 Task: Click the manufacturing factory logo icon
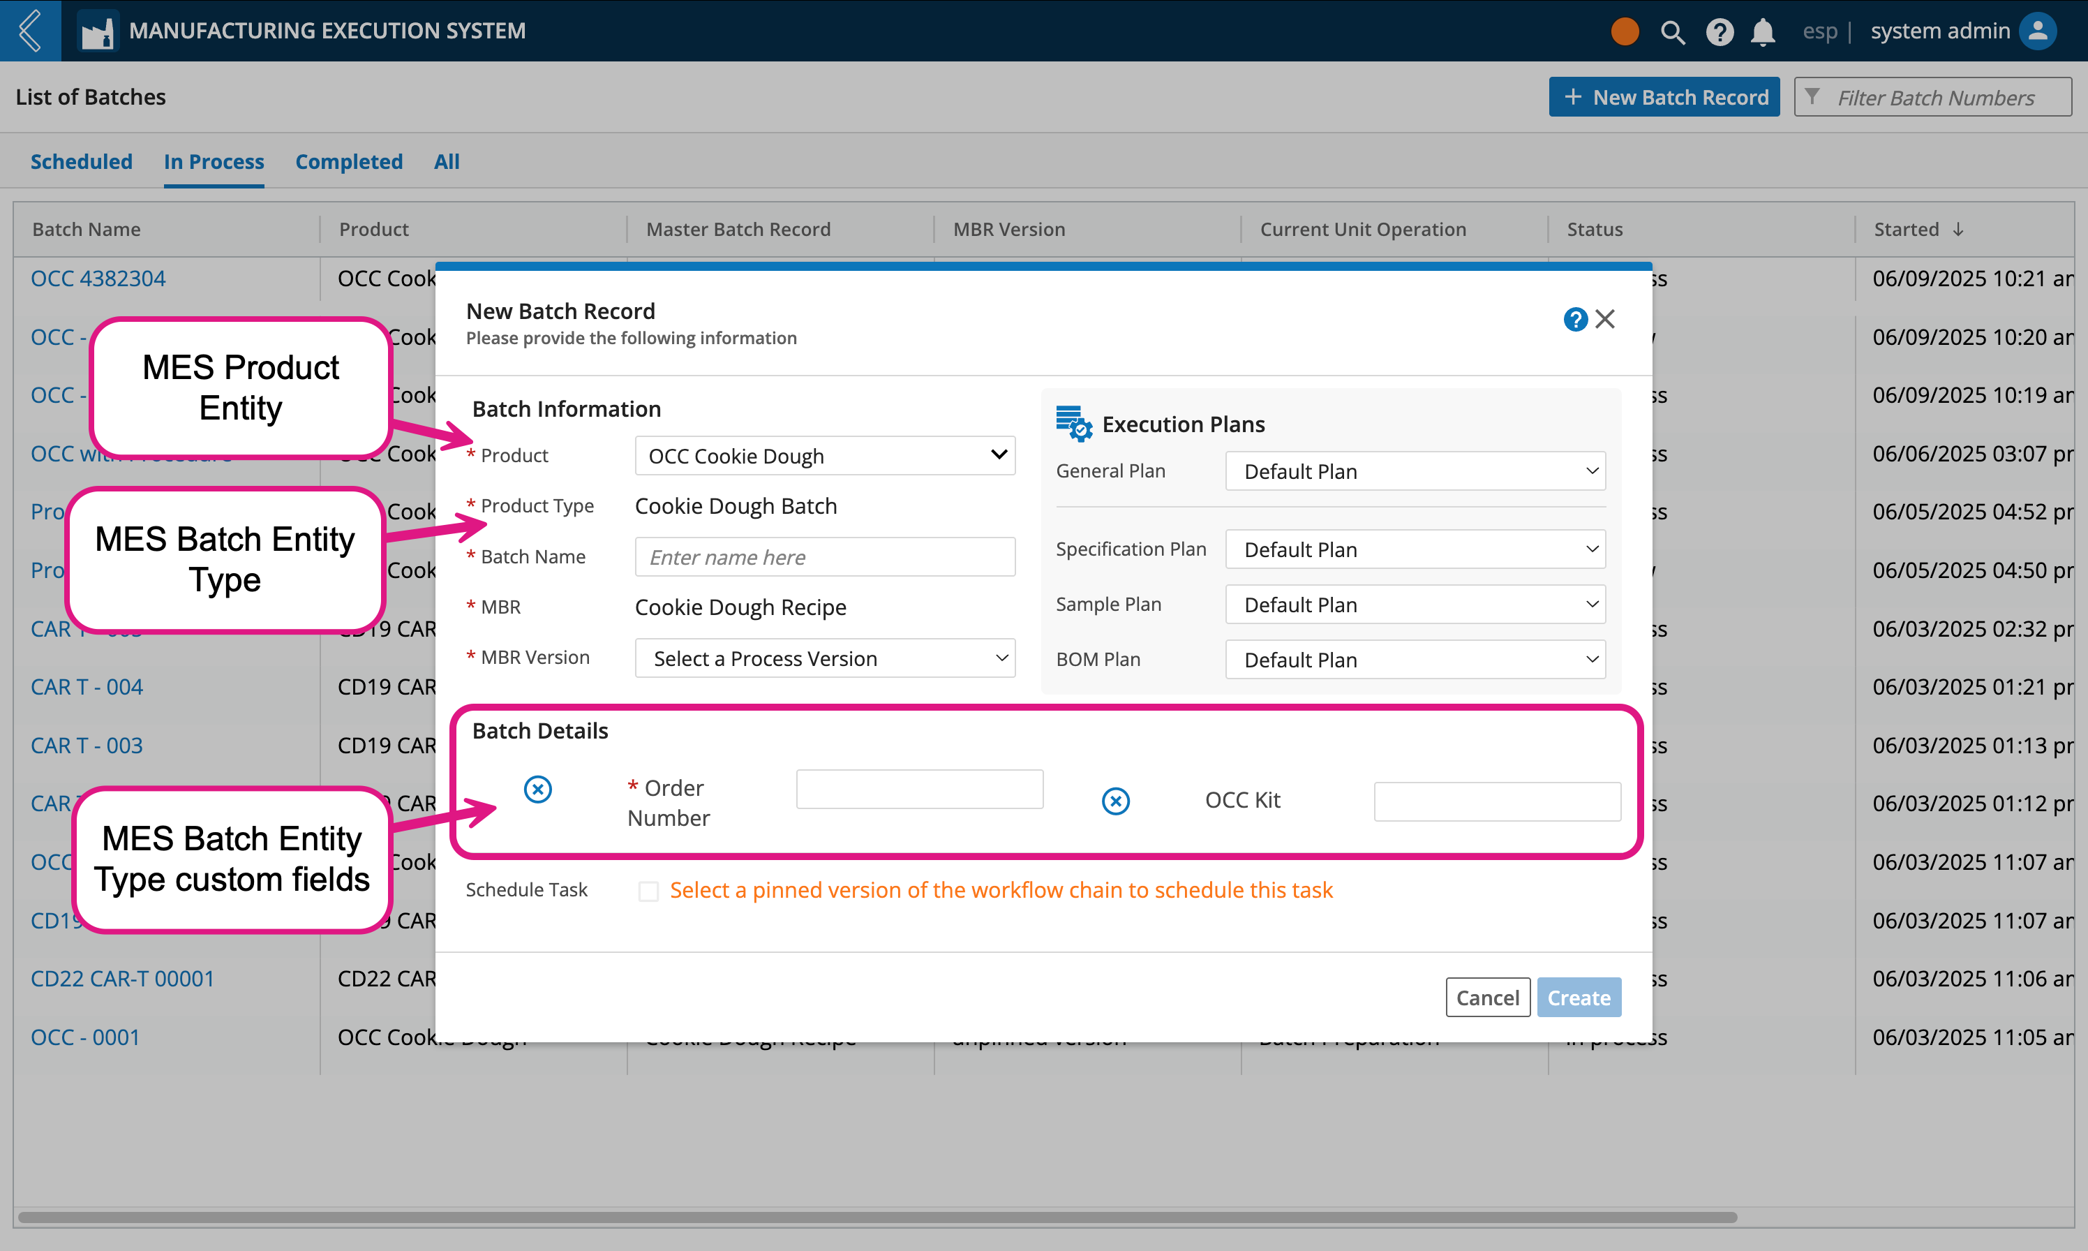97,32
